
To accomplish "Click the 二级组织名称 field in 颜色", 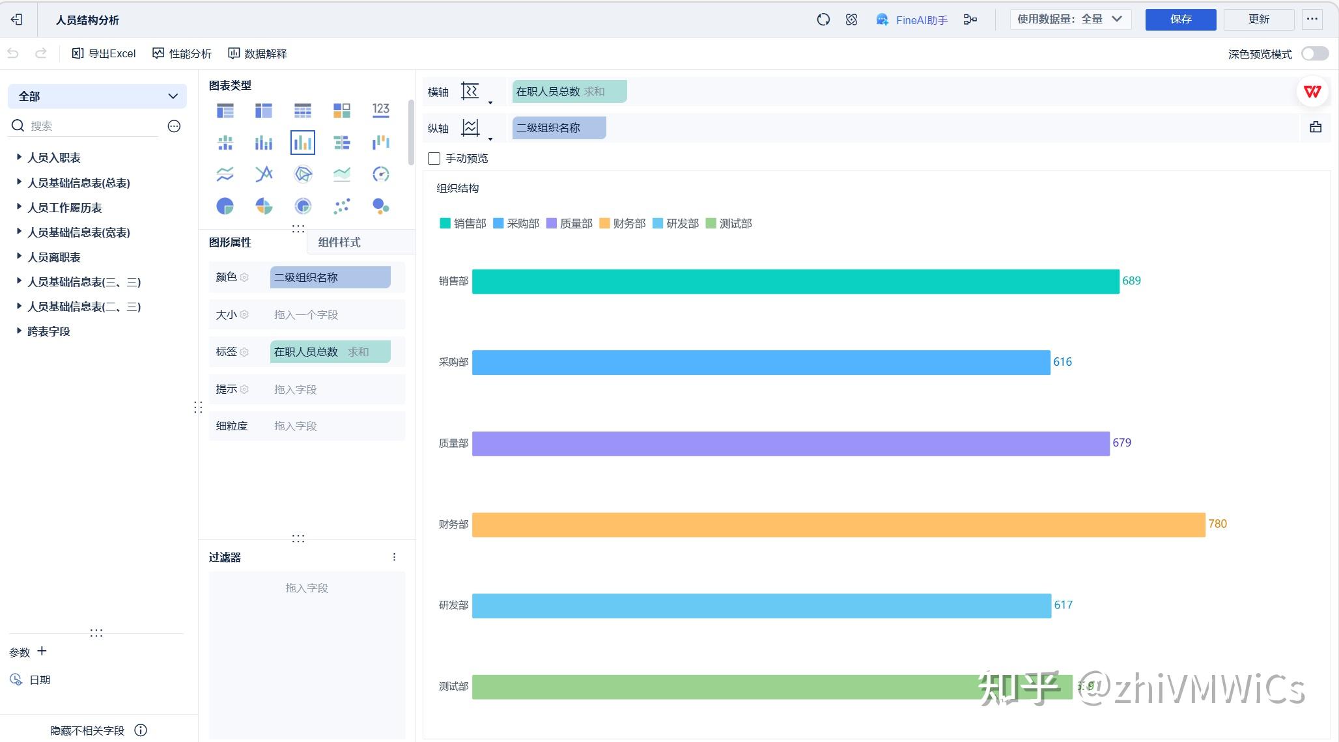I will [330, 277].
